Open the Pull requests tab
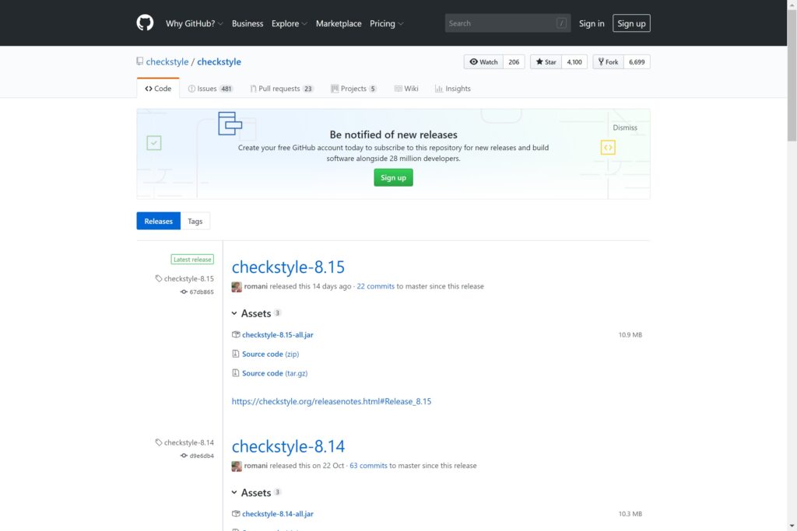Viewport: 797px width, 531px height. (x=282, y=89)
